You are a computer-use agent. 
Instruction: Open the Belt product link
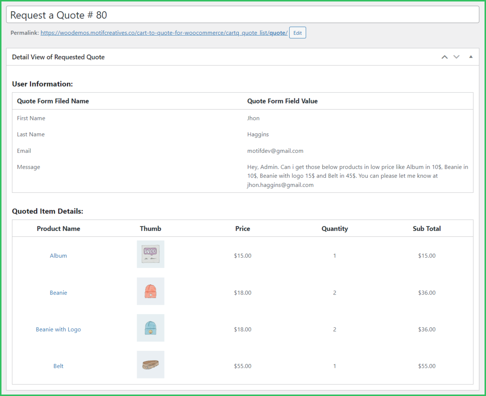point(58,366)
